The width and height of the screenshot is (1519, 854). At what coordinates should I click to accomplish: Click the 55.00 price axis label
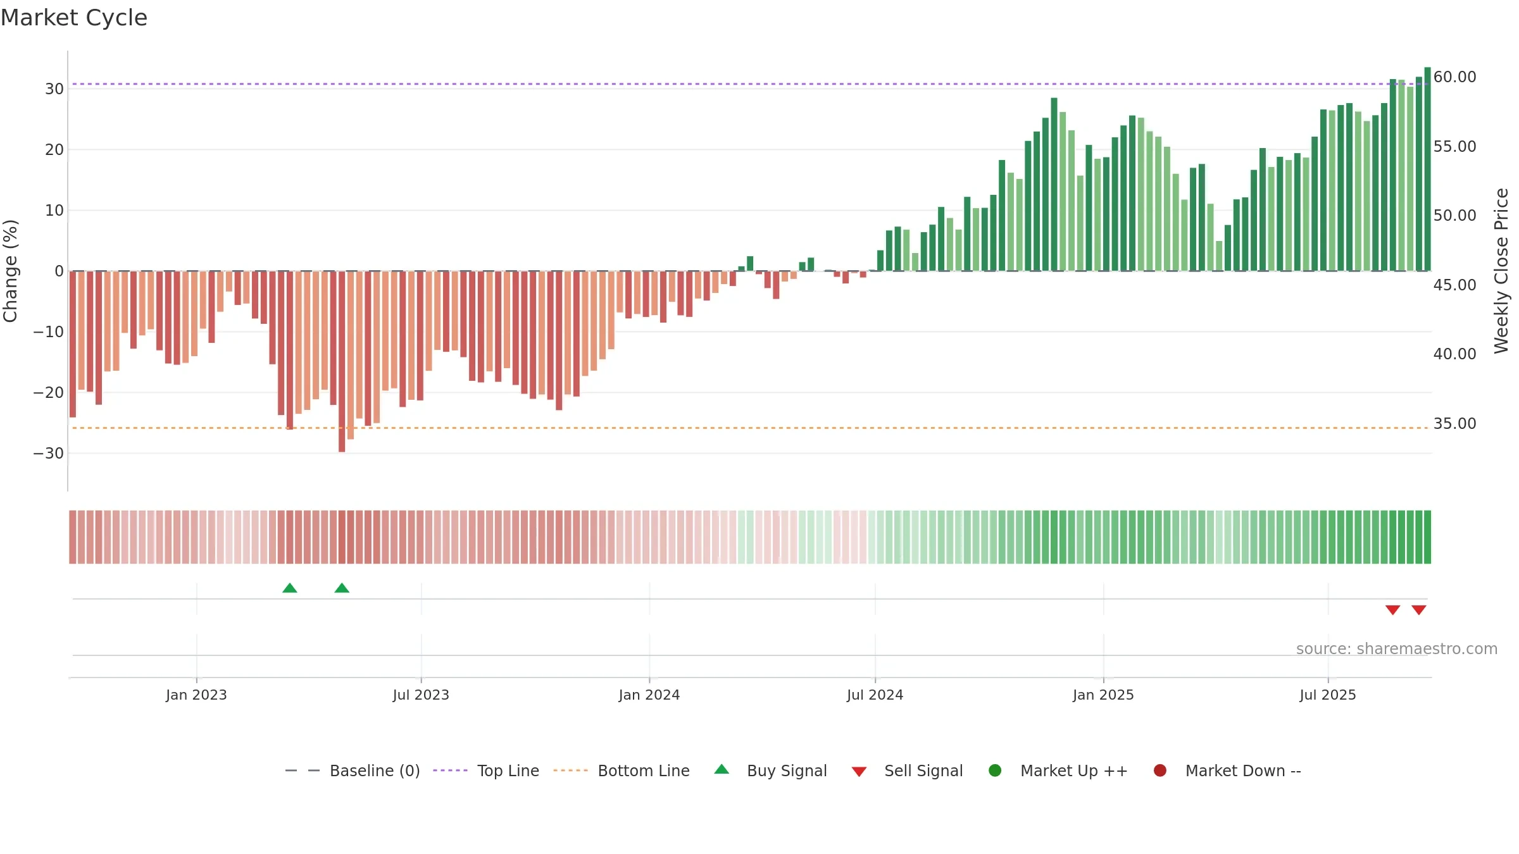(x=1455, y=146)
